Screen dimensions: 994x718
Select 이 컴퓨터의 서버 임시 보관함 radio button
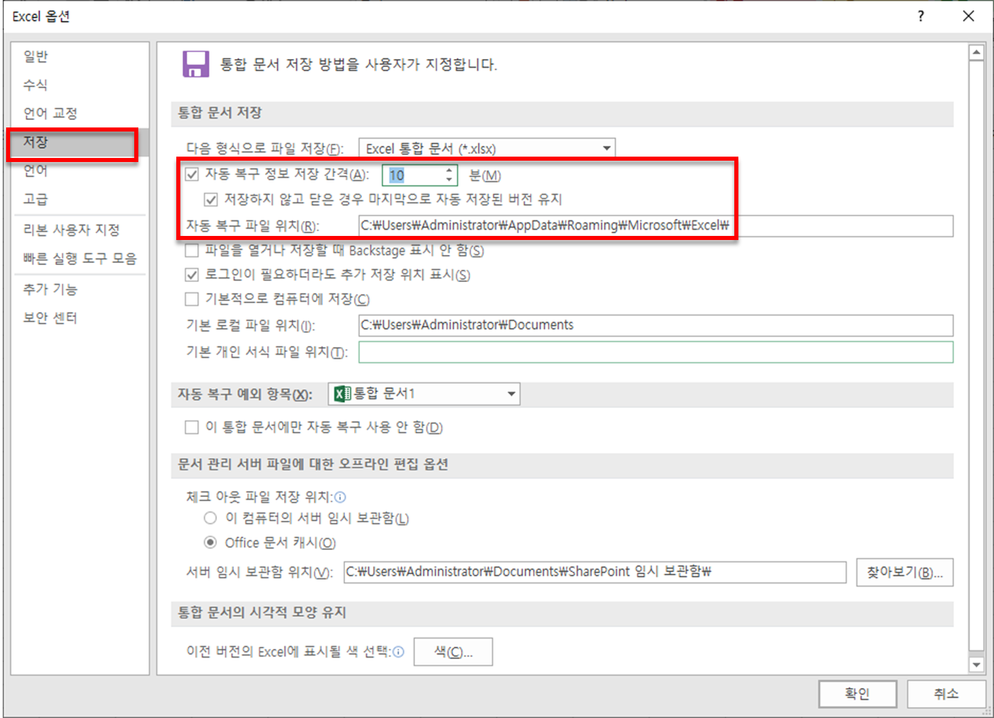210,518
